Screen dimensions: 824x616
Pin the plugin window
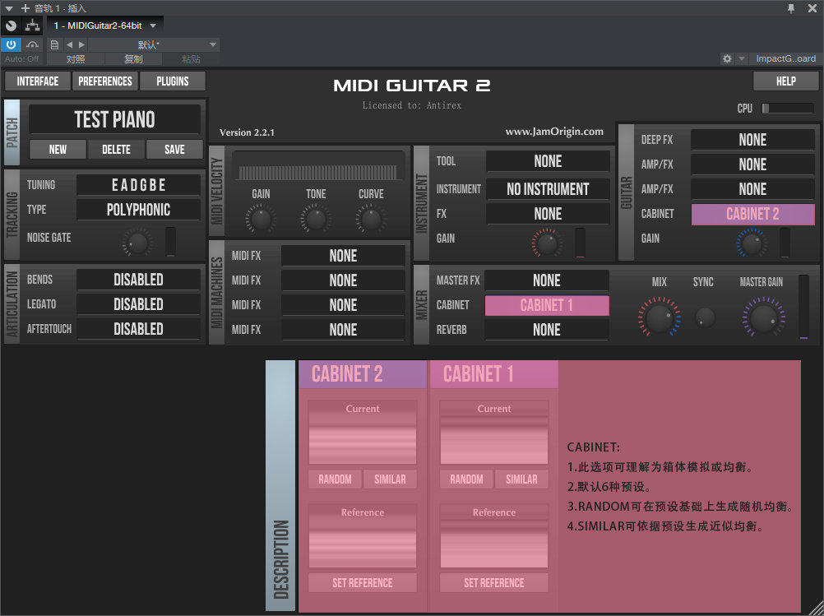tap(791, 8)
